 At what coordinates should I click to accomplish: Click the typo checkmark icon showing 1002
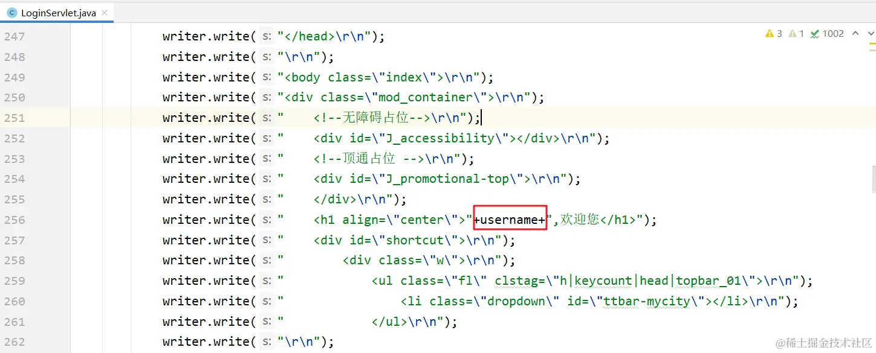[827, 34]
